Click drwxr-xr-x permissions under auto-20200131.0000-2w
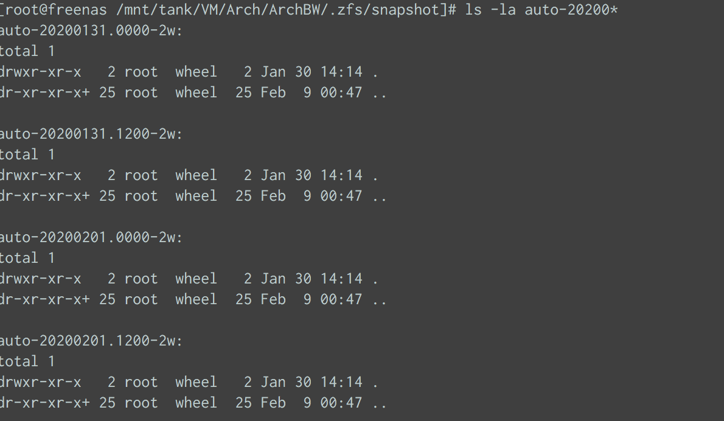Image resolution: width=724 pixels, height=421 pixels. click(x=41, y=72)
